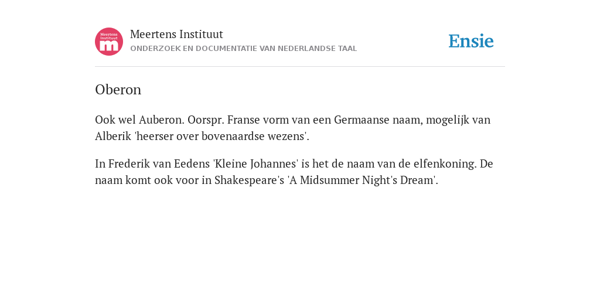Image resolution: width=600 pixels, height=300 pixels.
Task: Click the pink Meertens Instituut logo
Action: tap(109, 42)
